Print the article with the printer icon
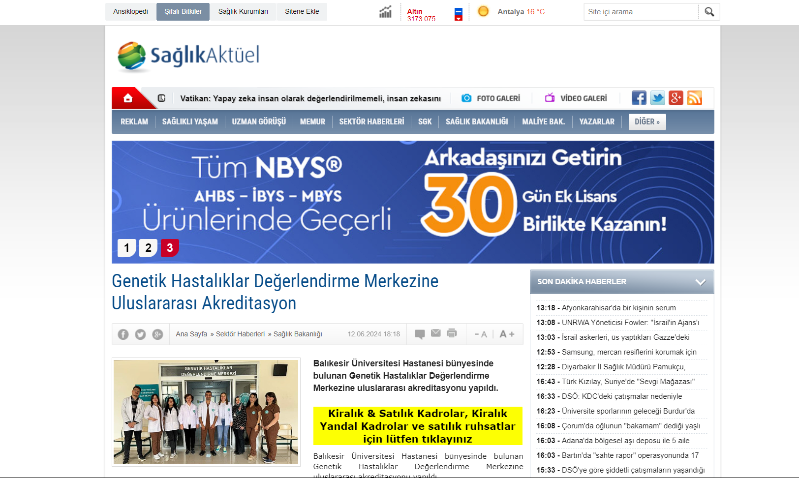Viewport: 799px width, 478px height. tap(452, 333)
